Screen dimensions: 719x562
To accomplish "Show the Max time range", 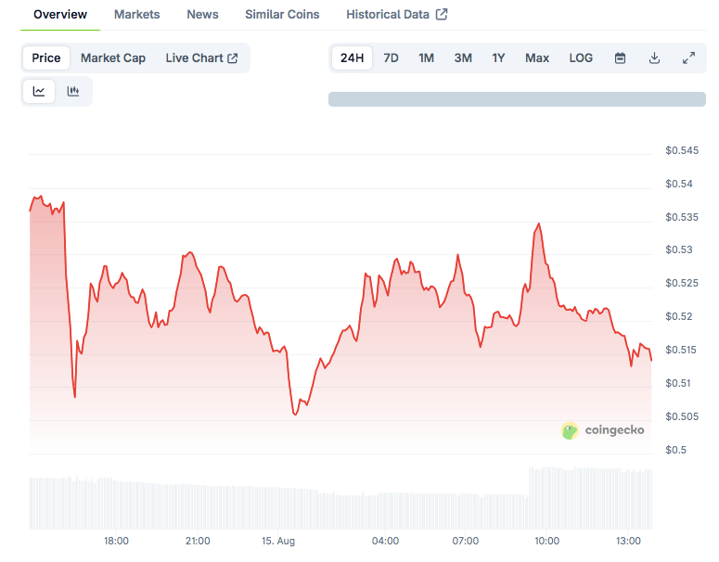I will [537, 57].
